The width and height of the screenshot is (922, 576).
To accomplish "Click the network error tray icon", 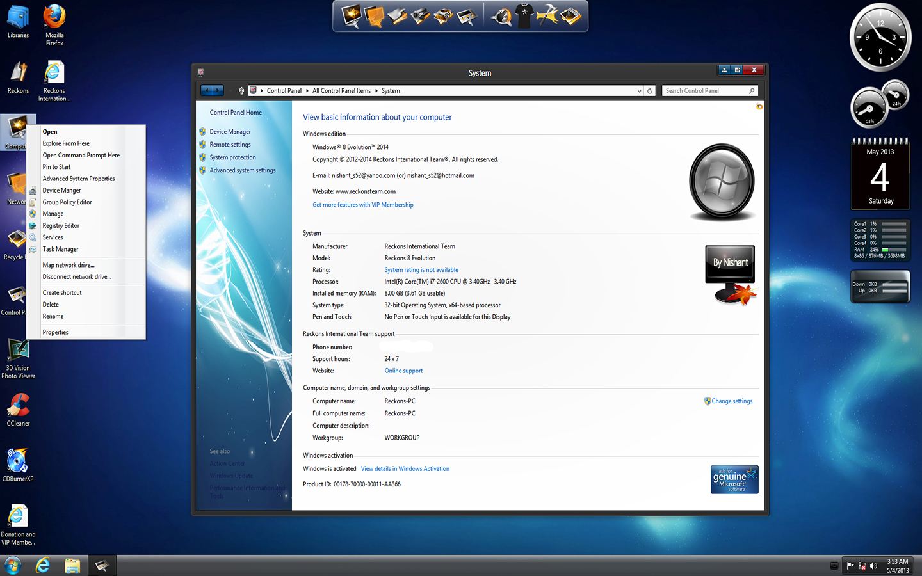I will (x=862, y=566).
